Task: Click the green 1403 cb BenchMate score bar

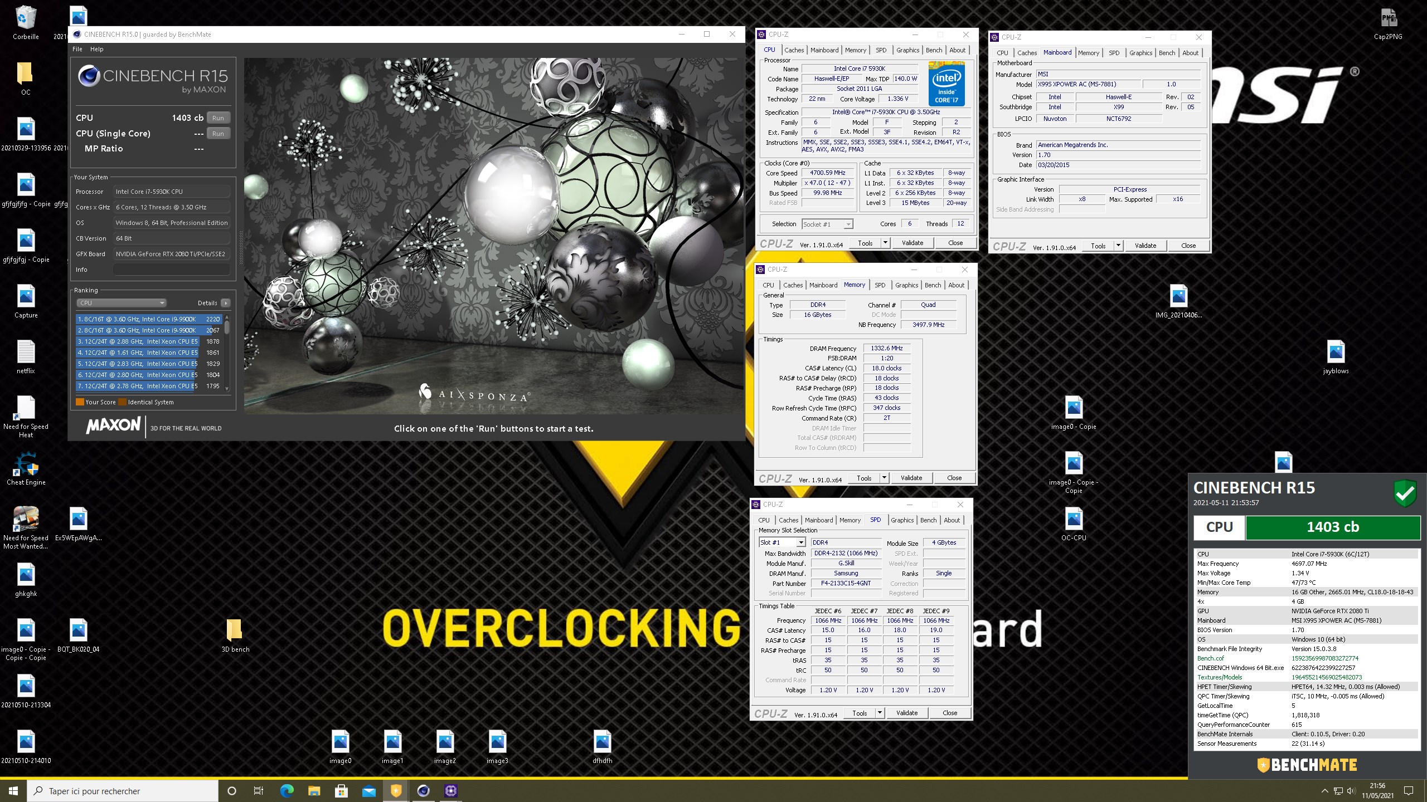Action: click(1333, 527)
